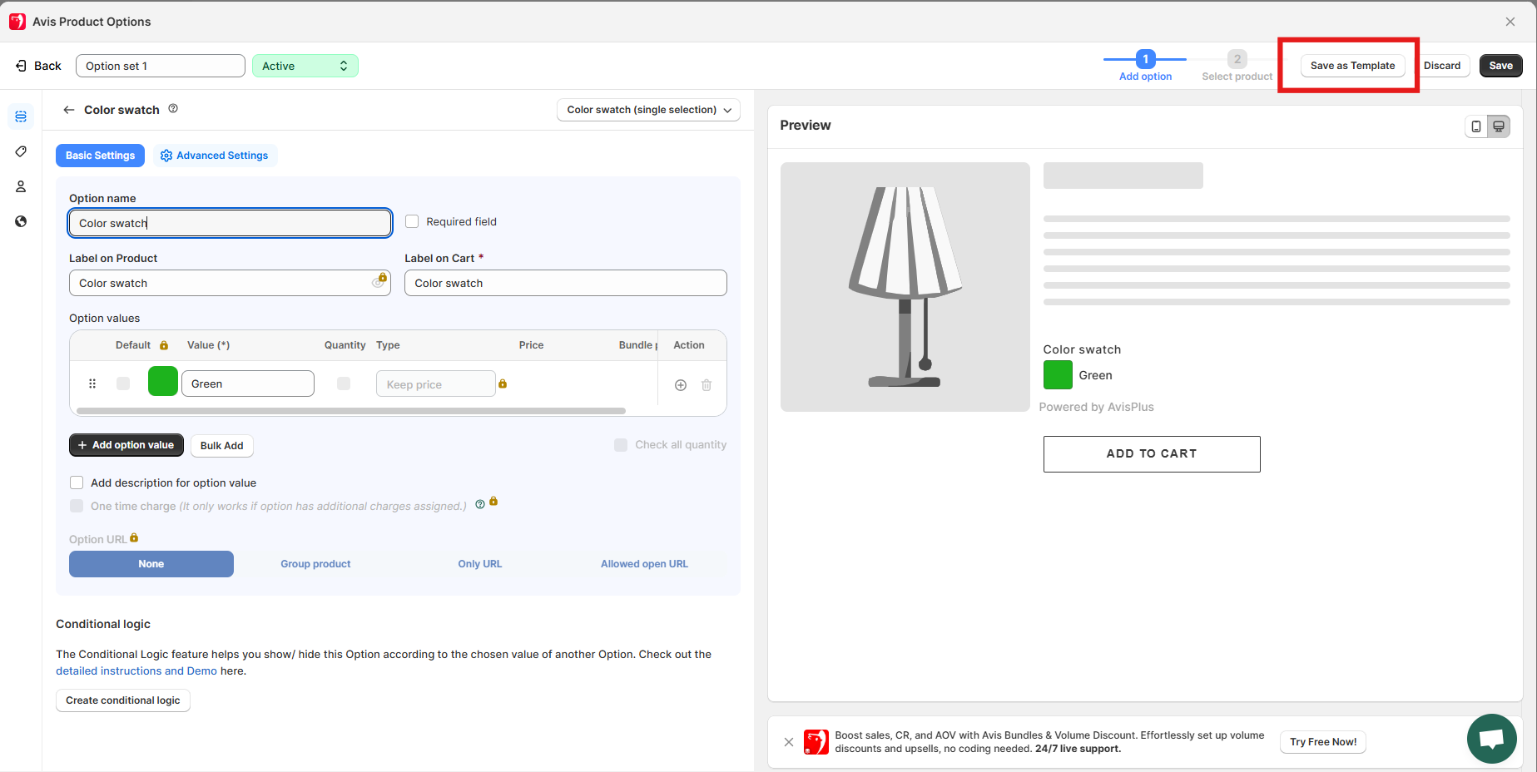Screen dimensions: 1537x772
Task: Open the tag icon in left sidebar
Action: [x=21, y=151]
